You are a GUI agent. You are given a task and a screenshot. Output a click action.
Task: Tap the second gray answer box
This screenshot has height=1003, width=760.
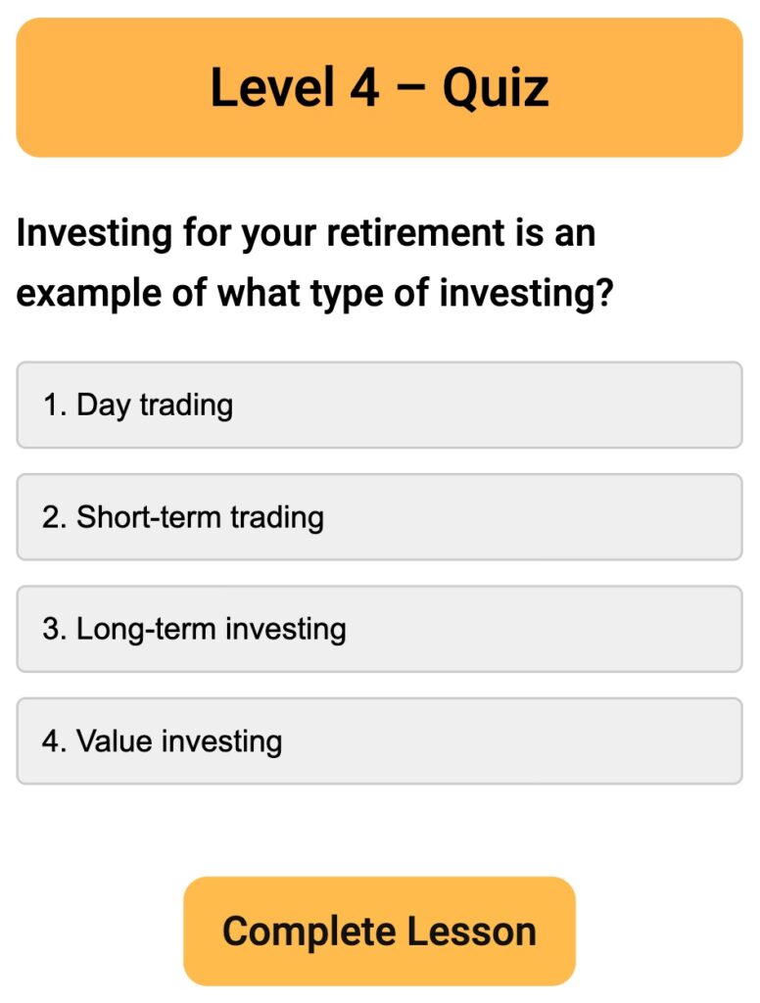(x=379, y=517)
